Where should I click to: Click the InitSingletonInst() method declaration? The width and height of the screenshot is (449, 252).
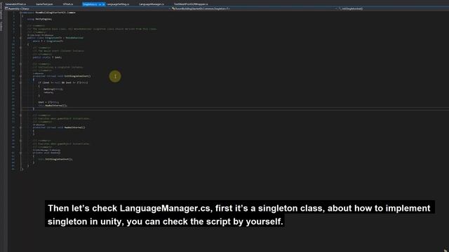coord(62,76)
